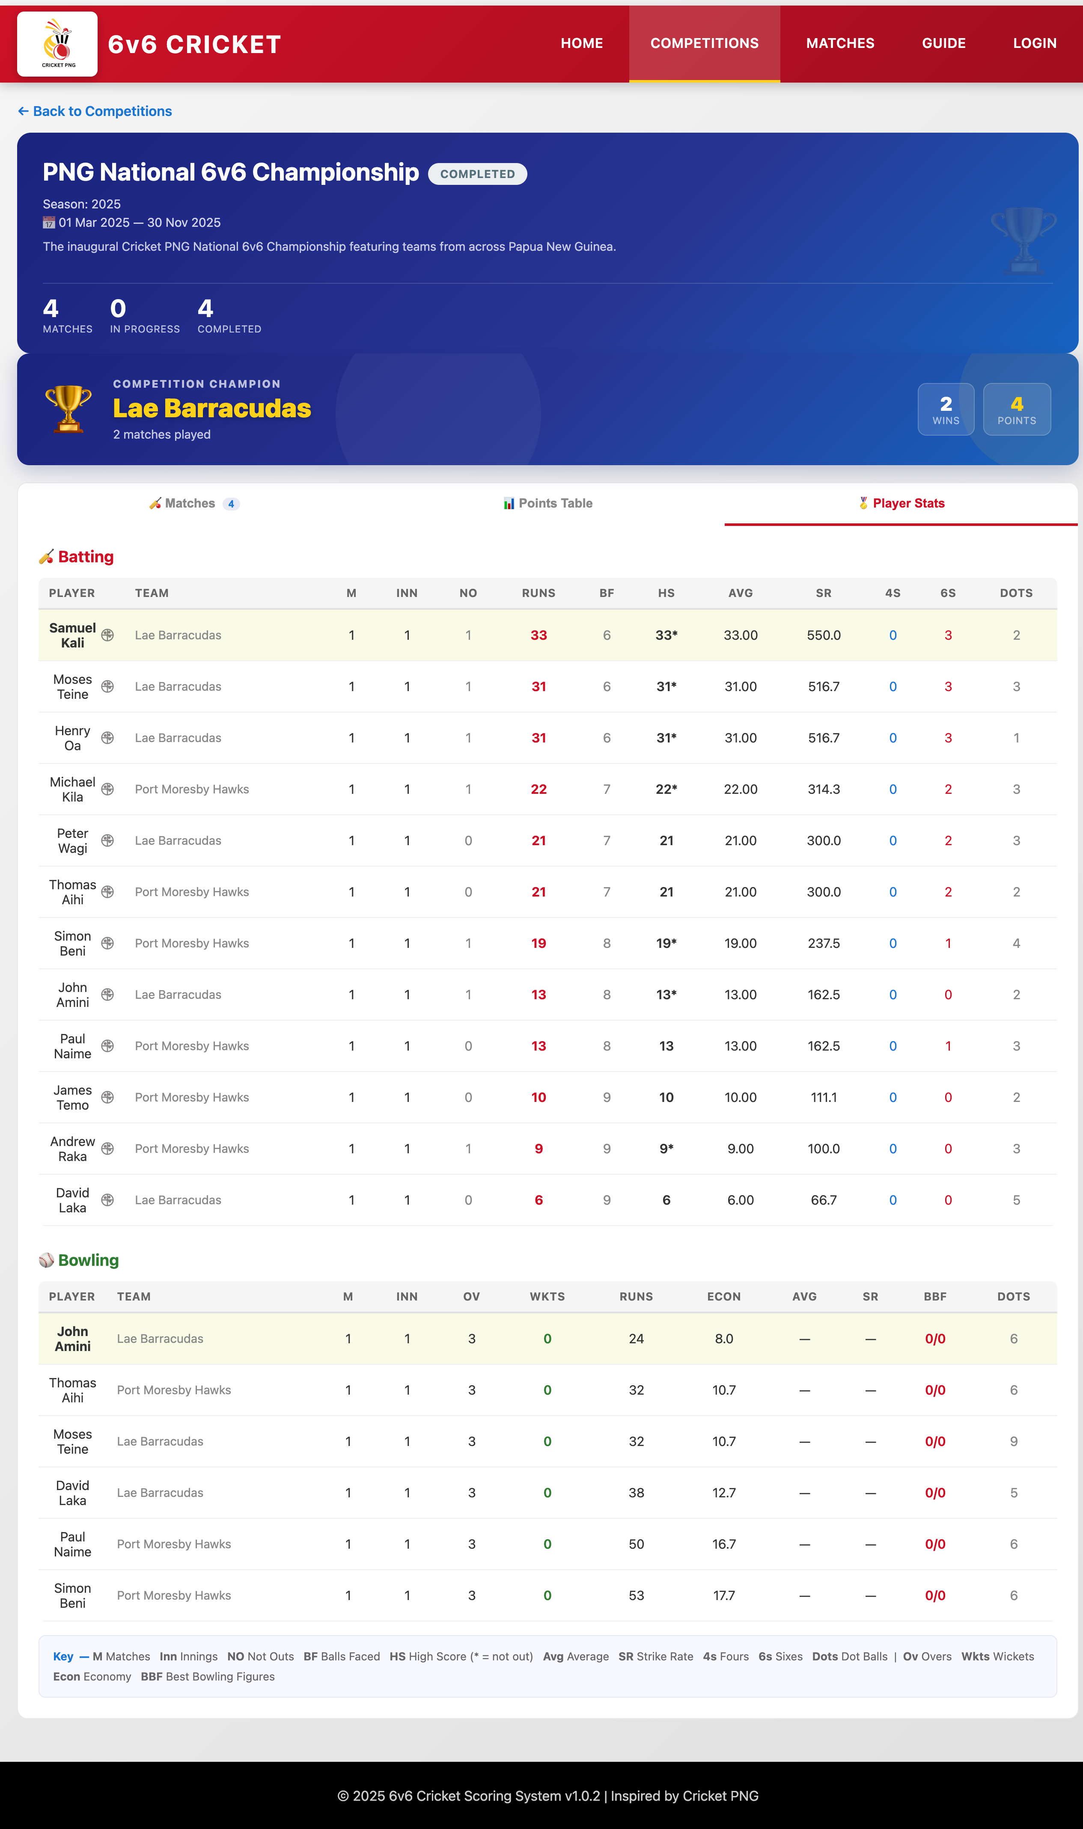
Task: Click the RUNS column header in Batting
Action: click(538, 593)
